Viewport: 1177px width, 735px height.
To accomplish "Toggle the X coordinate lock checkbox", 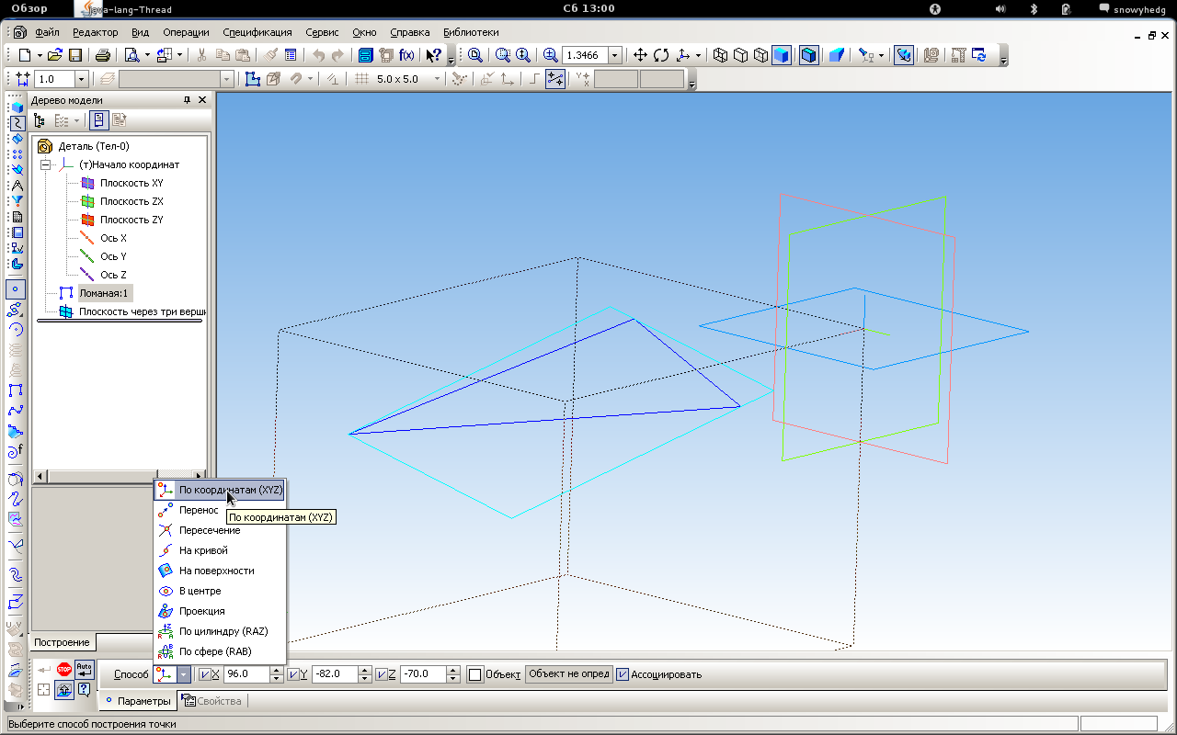I will pyautogui.click(x=204, y=675).
